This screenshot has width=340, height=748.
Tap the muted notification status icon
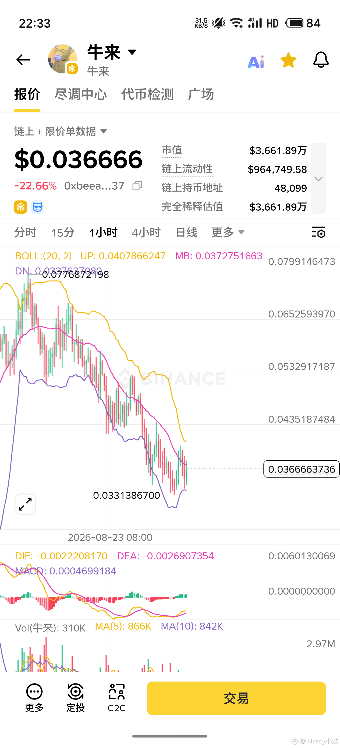pyautogui.click(x=218, y=23)
